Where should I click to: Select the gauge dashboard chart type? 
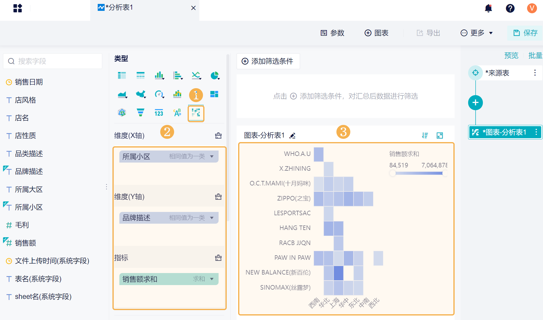pos(159,95)
